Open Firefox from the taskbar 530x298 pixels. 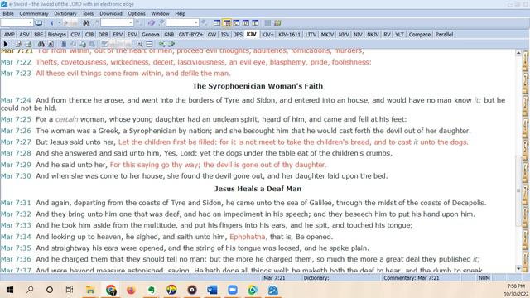[x=131, y=290]
